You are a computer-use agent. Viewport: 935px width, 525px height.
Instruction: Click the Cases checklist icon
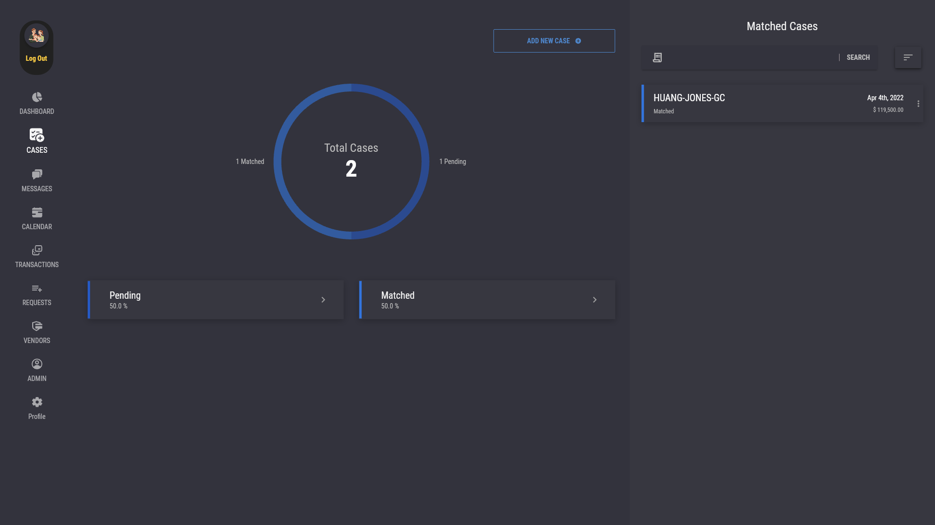(37, 135)
